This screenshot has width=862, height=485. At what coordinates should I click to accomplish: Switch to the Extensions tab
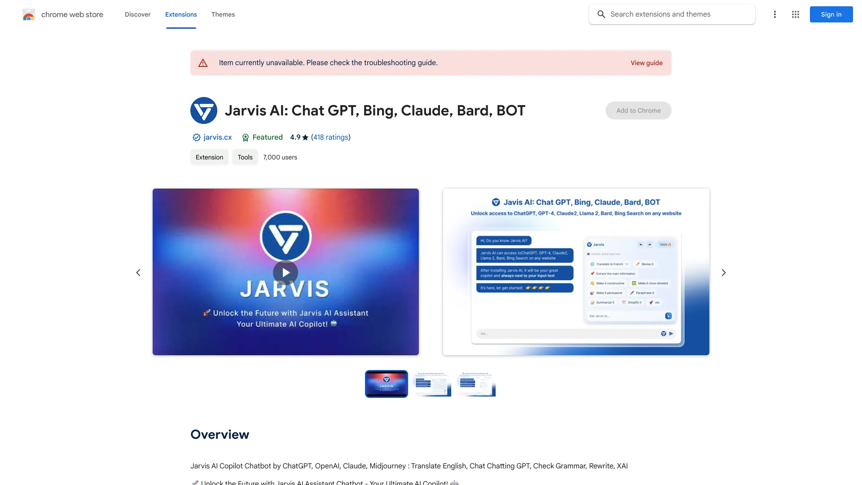[x=181, y=14]
